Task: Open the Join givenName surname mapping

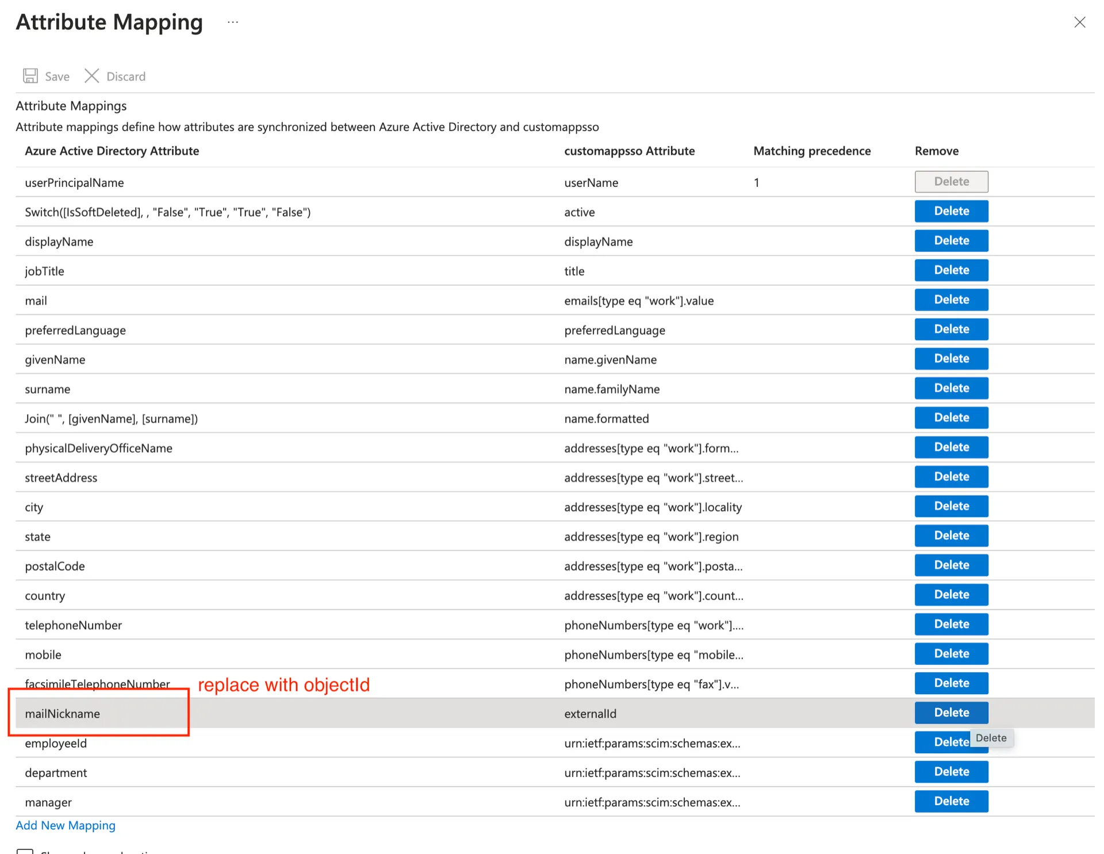Action: click(x=111, y=419)
